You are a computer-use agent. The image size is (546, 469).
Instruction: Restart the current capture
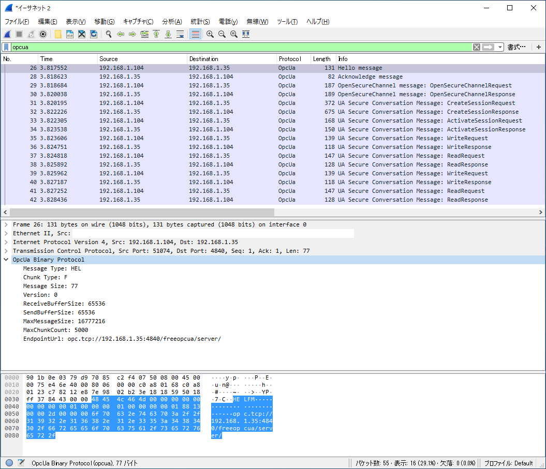31,34
